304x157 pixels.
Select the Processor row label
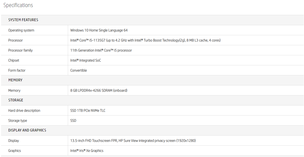click(15, 40)
